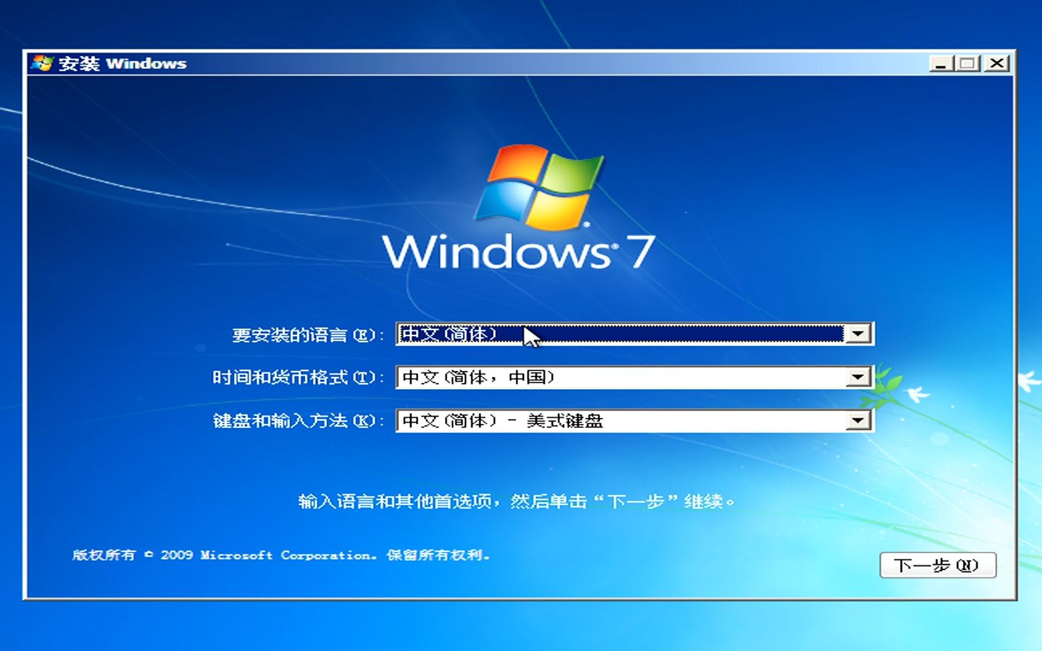Expand the 时间和货币格式 dropdown arrow
The image size is (1042, 651).
pos(858,377)
